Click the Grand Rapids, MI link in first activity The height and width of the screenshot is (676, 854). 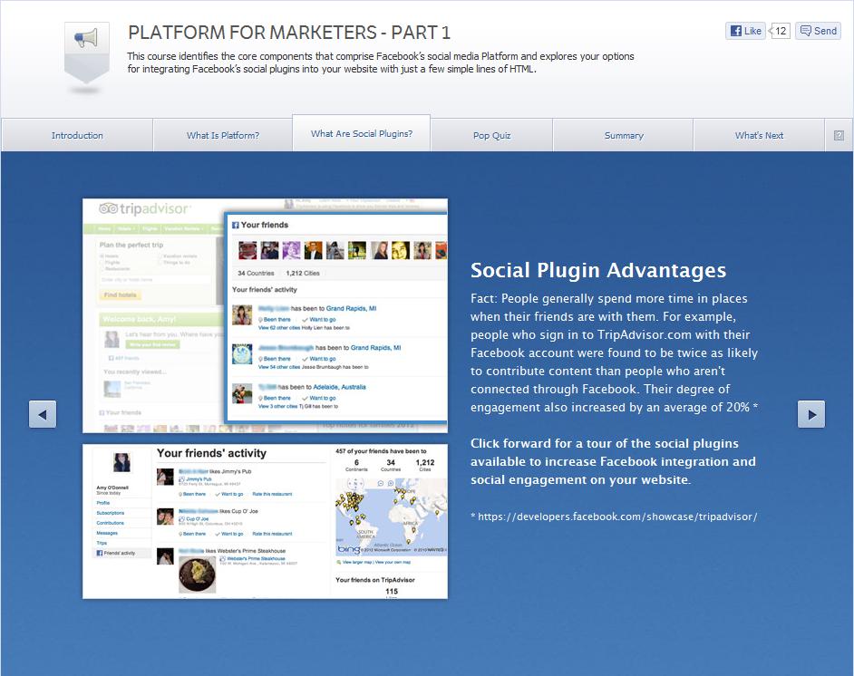(351, 309)
